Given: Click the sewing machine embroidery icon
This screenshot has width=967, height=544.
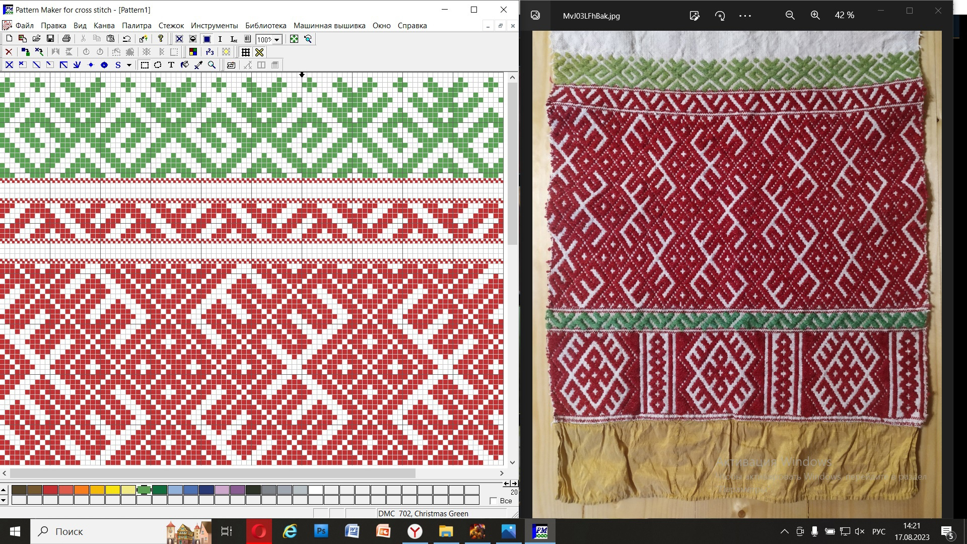Looking at the screenshot, I should tap(231, 65).
